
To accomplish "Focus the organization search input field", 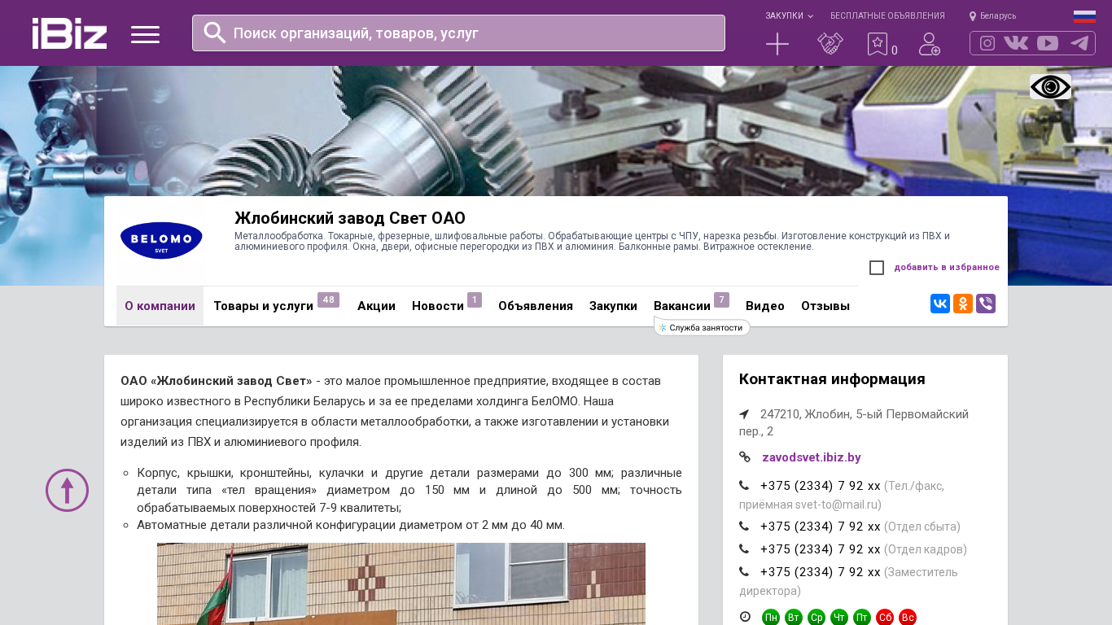I will (x=458, y=33).
